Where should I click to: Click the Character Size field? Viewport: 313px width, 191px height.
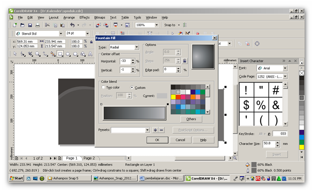tap(269, 144)
